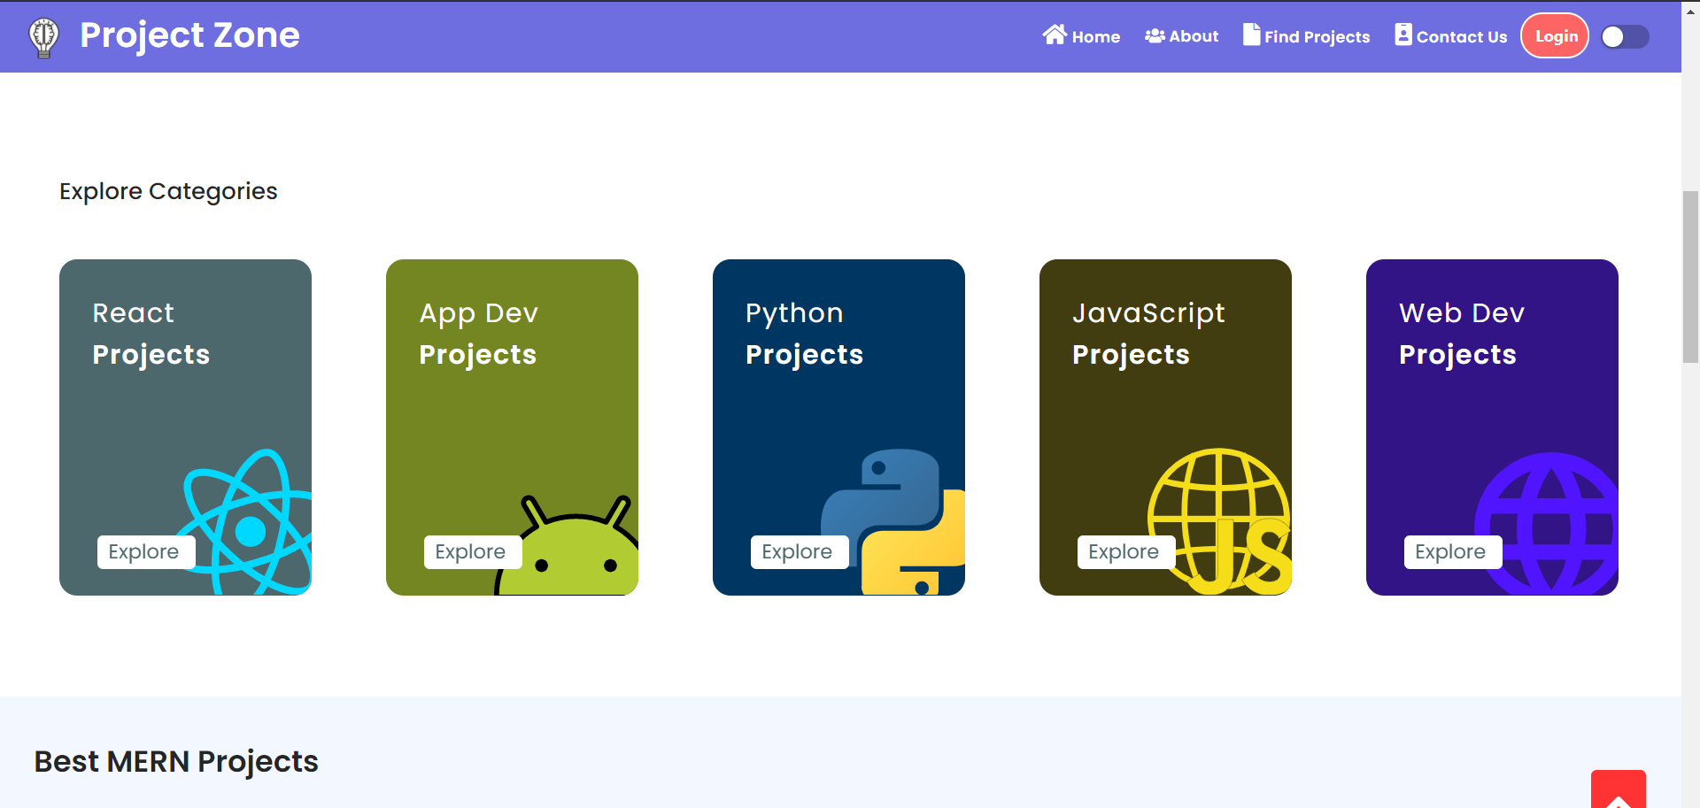Image resolution: width=1700 pixels, height=808 pixels.
Task: Click the scrollbar up arrow
Action: pos(1690,11)
